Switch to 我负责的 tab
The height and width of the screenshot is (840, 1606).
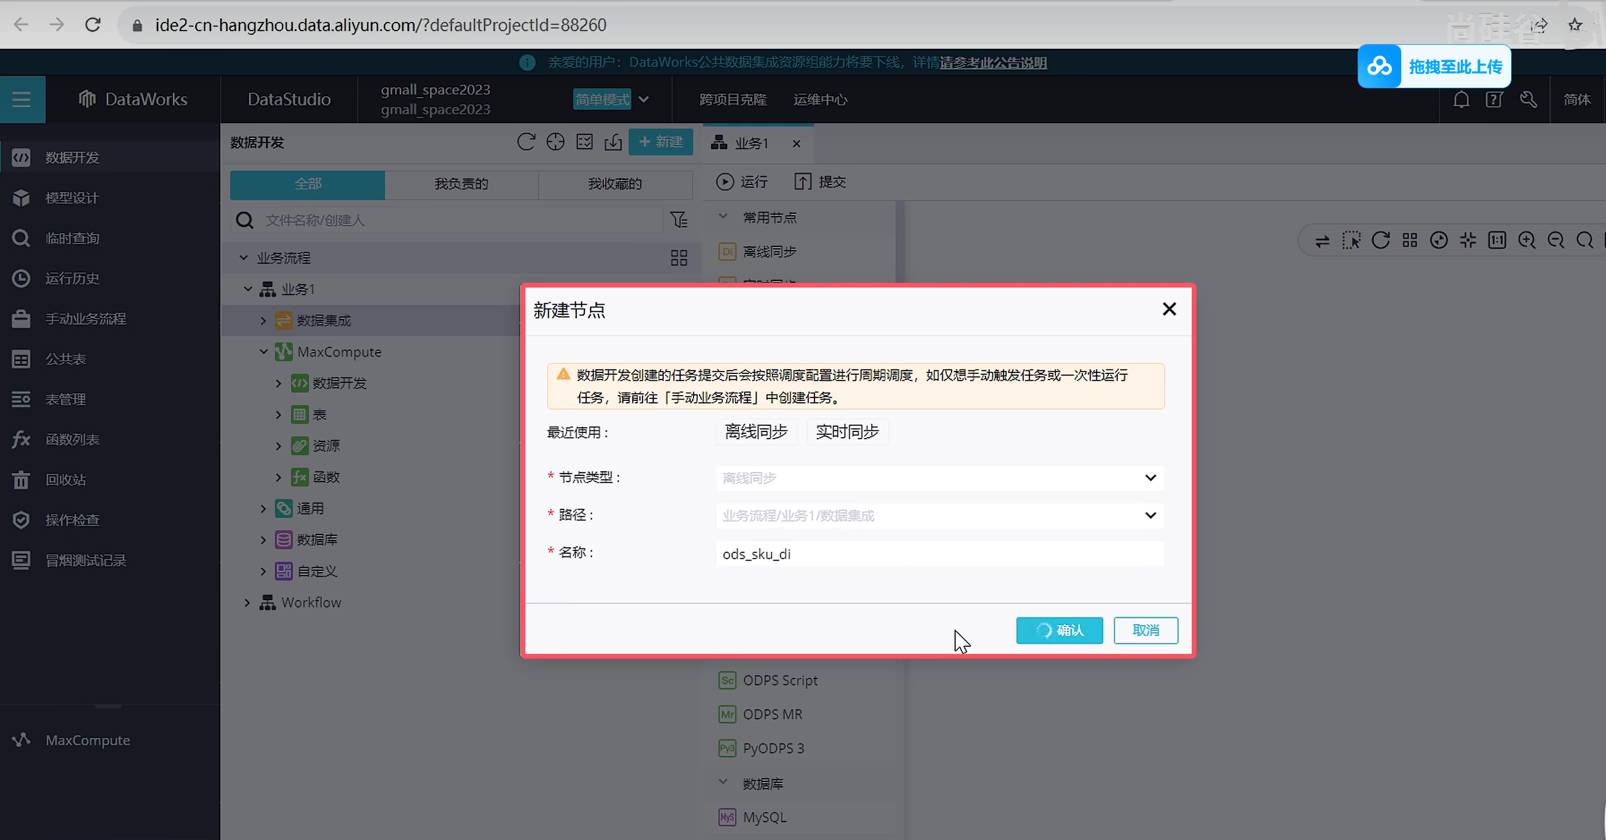(x=461, y=184)
